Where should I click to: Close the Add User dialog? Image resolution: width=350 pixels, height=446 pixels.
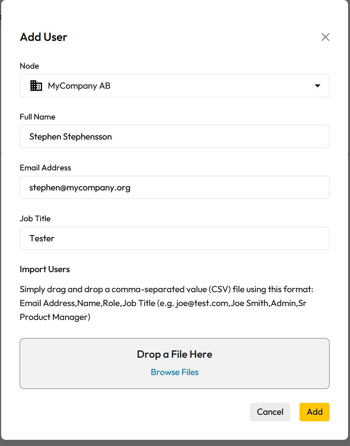point(325,37)
